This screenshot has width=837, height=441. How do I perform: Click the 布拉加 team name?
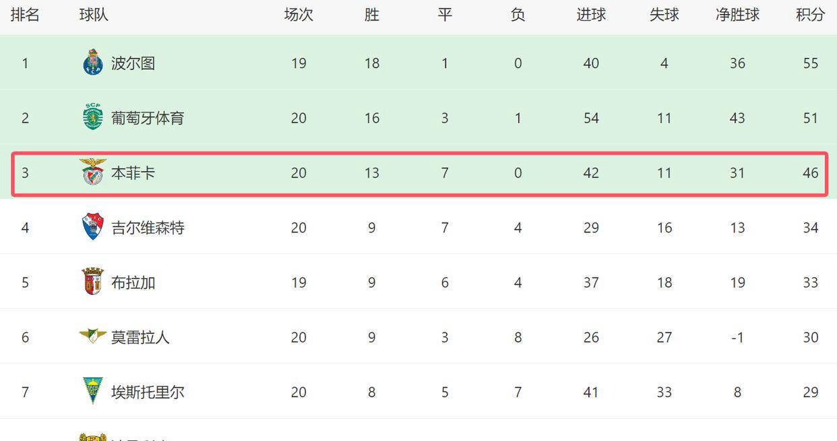(x=133, y=282)
